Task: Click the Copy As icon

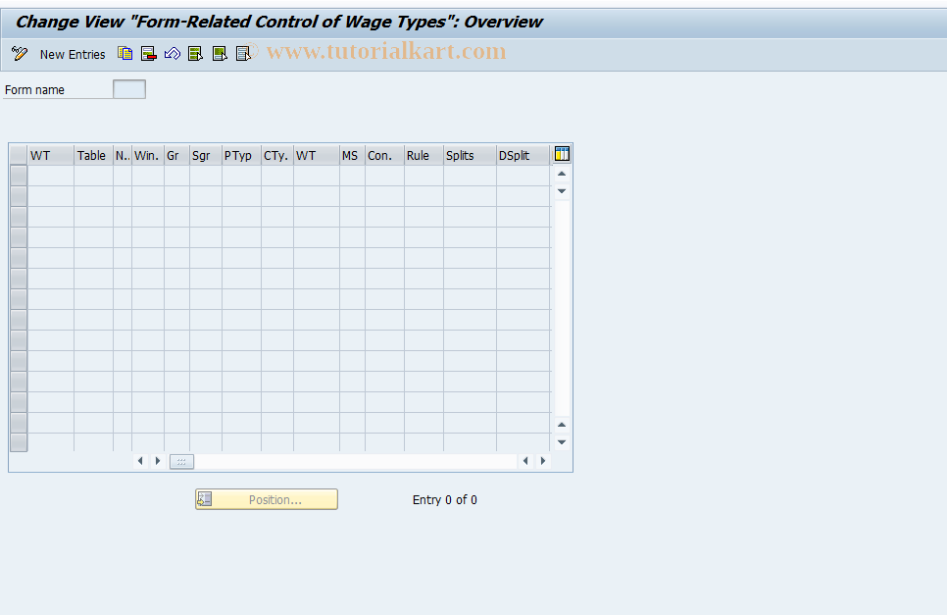Action: point(125,54)
